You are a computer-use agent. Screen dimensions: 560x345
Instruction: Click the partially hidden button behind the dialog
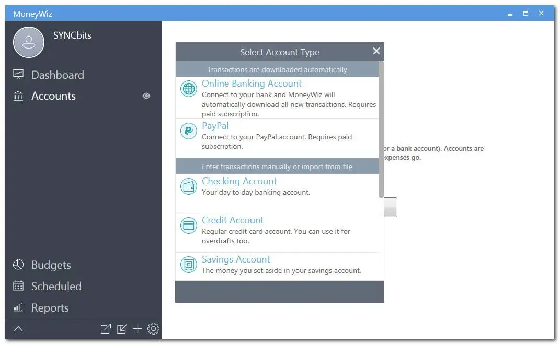click(x=391, y=207)
